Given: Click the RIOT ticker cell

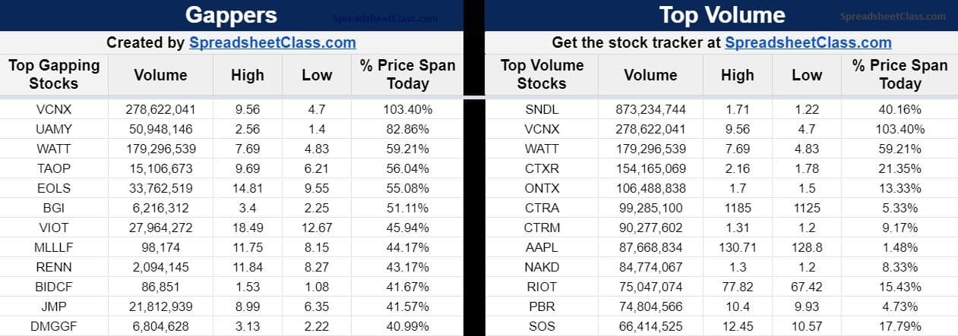Looking at the screenshot, I should 542,287.
